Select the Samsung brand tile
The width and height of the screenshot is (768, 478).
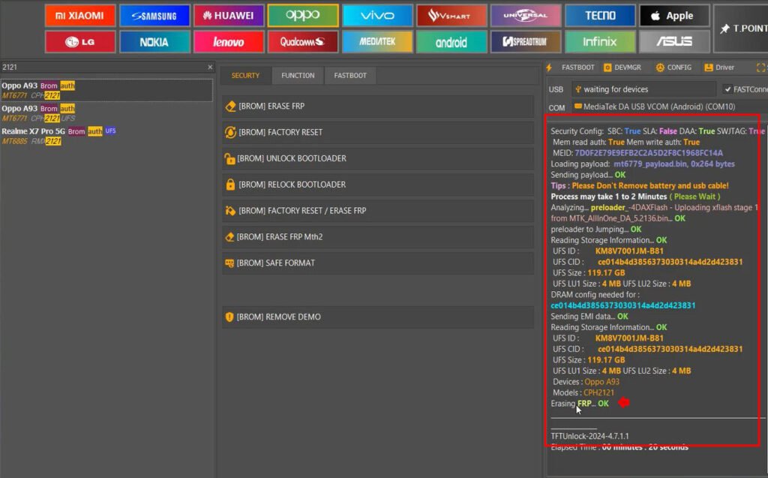[154, 16]
